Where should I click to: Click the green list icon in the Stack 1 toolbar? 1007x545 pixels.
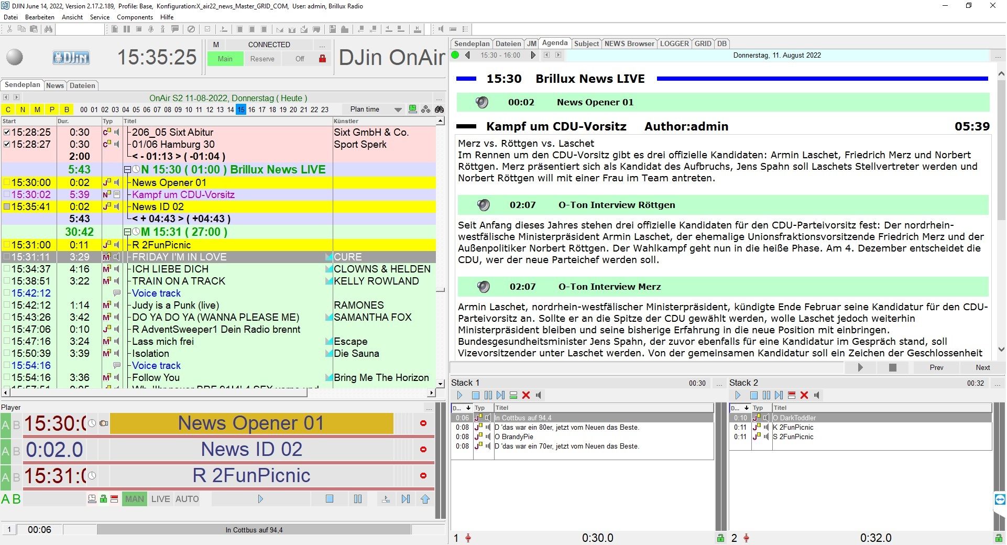pos(513,395)
